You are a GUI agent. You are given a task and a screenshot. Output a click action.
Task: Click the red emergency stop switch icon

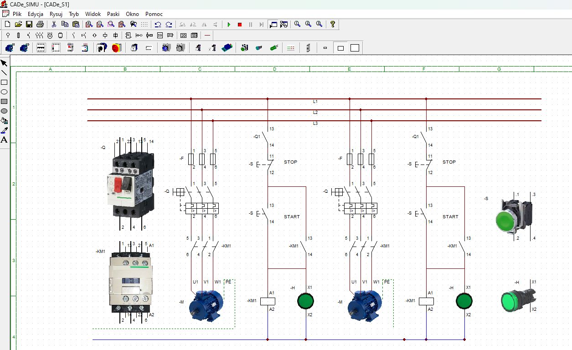(x=116, y=48)
